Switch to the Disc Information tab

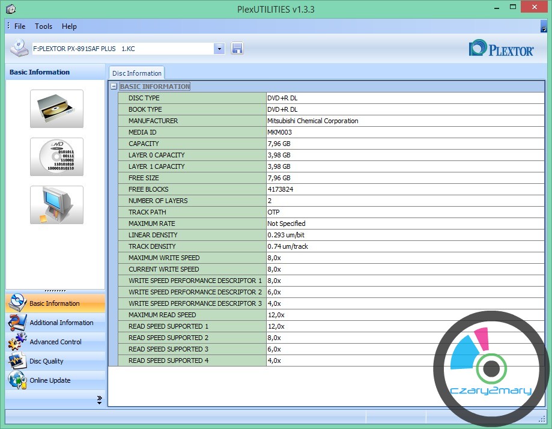137,73
